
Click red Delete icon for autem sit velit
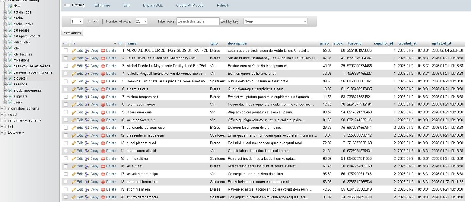[103, 89]
